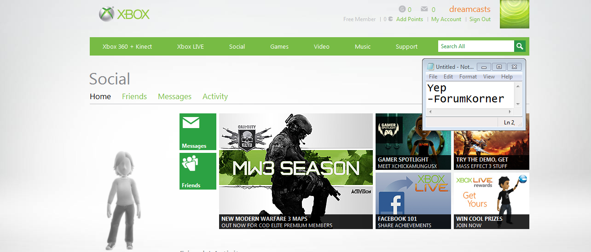Image resolution: width=591 pixels, height=252 pixels.
Task: Click the Add Points link
Action: coord(410,19)
